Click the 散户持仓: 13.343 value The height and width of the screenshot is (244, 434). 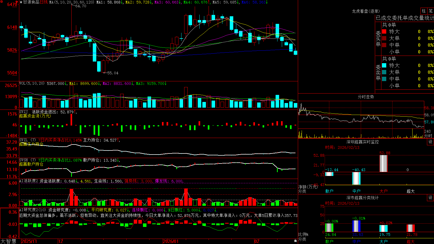pyautogui.click(x=101, y=160)
